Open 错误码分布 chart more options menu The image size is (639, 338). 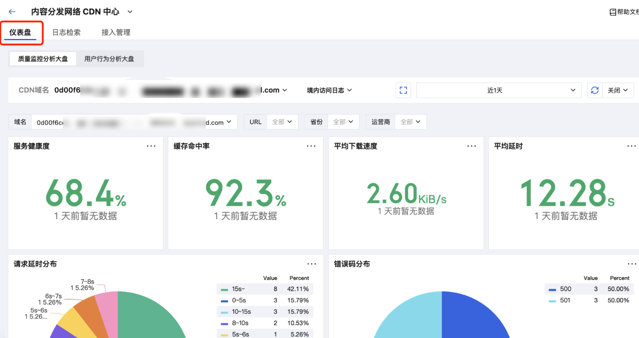(632, 264)
